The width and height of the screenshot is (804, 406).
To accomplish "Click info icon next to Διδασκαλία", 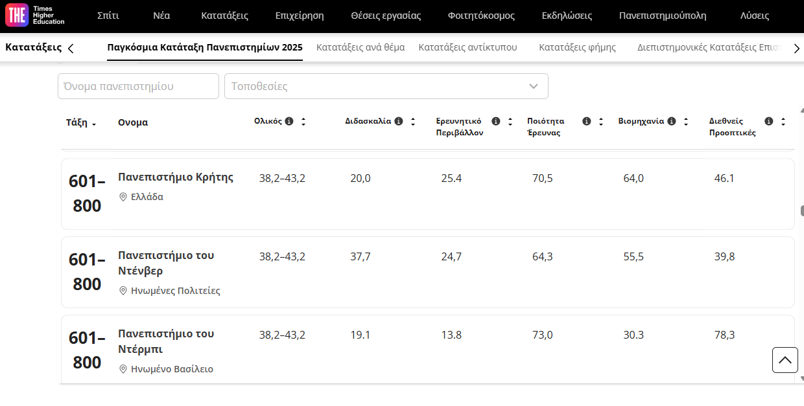I will tap(399, 121).
